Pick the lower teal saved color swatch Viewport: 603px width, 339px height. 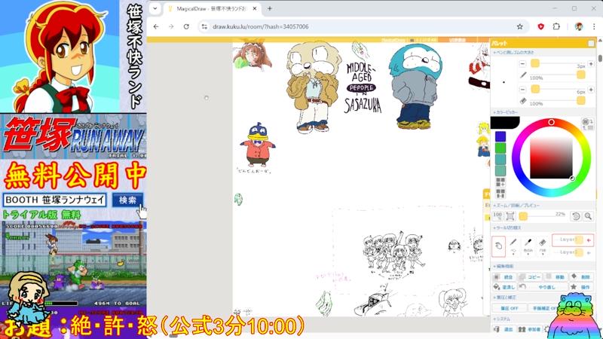point(500,170)
